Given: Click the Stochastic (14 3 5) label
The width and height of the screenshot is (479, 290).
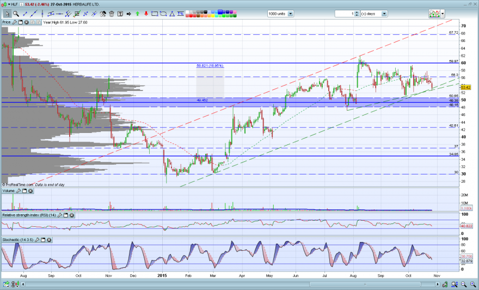Looking at the screenshot, I should click(x=18, y=240).
